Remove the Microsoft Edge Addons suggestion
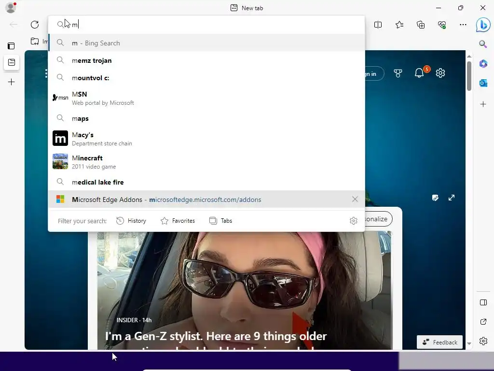The image size is (494, 371). pyautogui.click(x=355, y=199)
